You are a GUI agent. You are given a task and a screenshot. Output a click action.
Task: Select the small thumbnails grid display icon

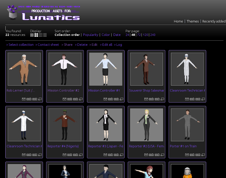point(41,35)
